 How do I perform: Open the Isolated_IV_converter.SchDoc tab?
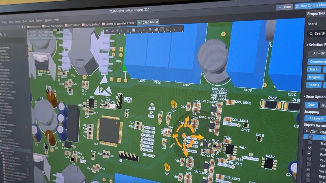pos(119,24)
